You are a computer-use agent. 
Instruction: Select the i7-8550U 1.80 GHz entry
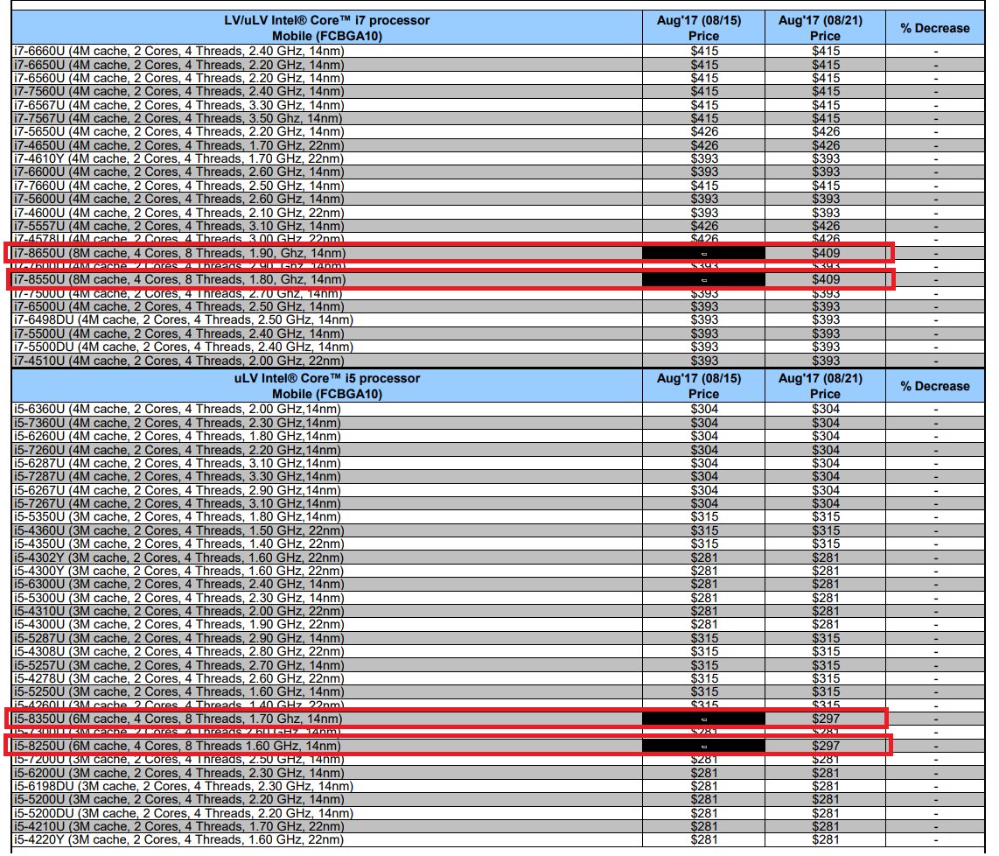(179, 280)
